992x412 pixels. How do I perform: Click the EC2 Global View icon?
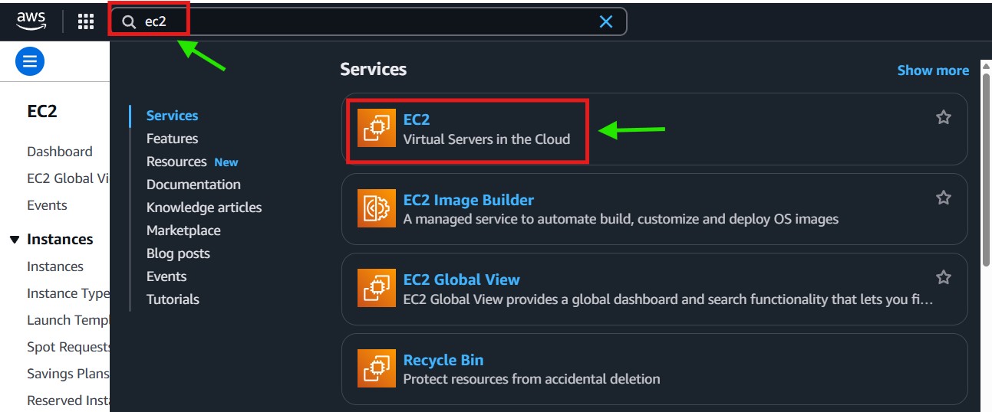(377, 288)
